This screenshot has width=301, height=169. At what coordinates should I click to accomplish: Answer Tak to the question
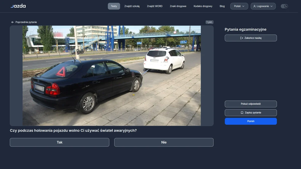pyautogui.click(x=60, y=142)
